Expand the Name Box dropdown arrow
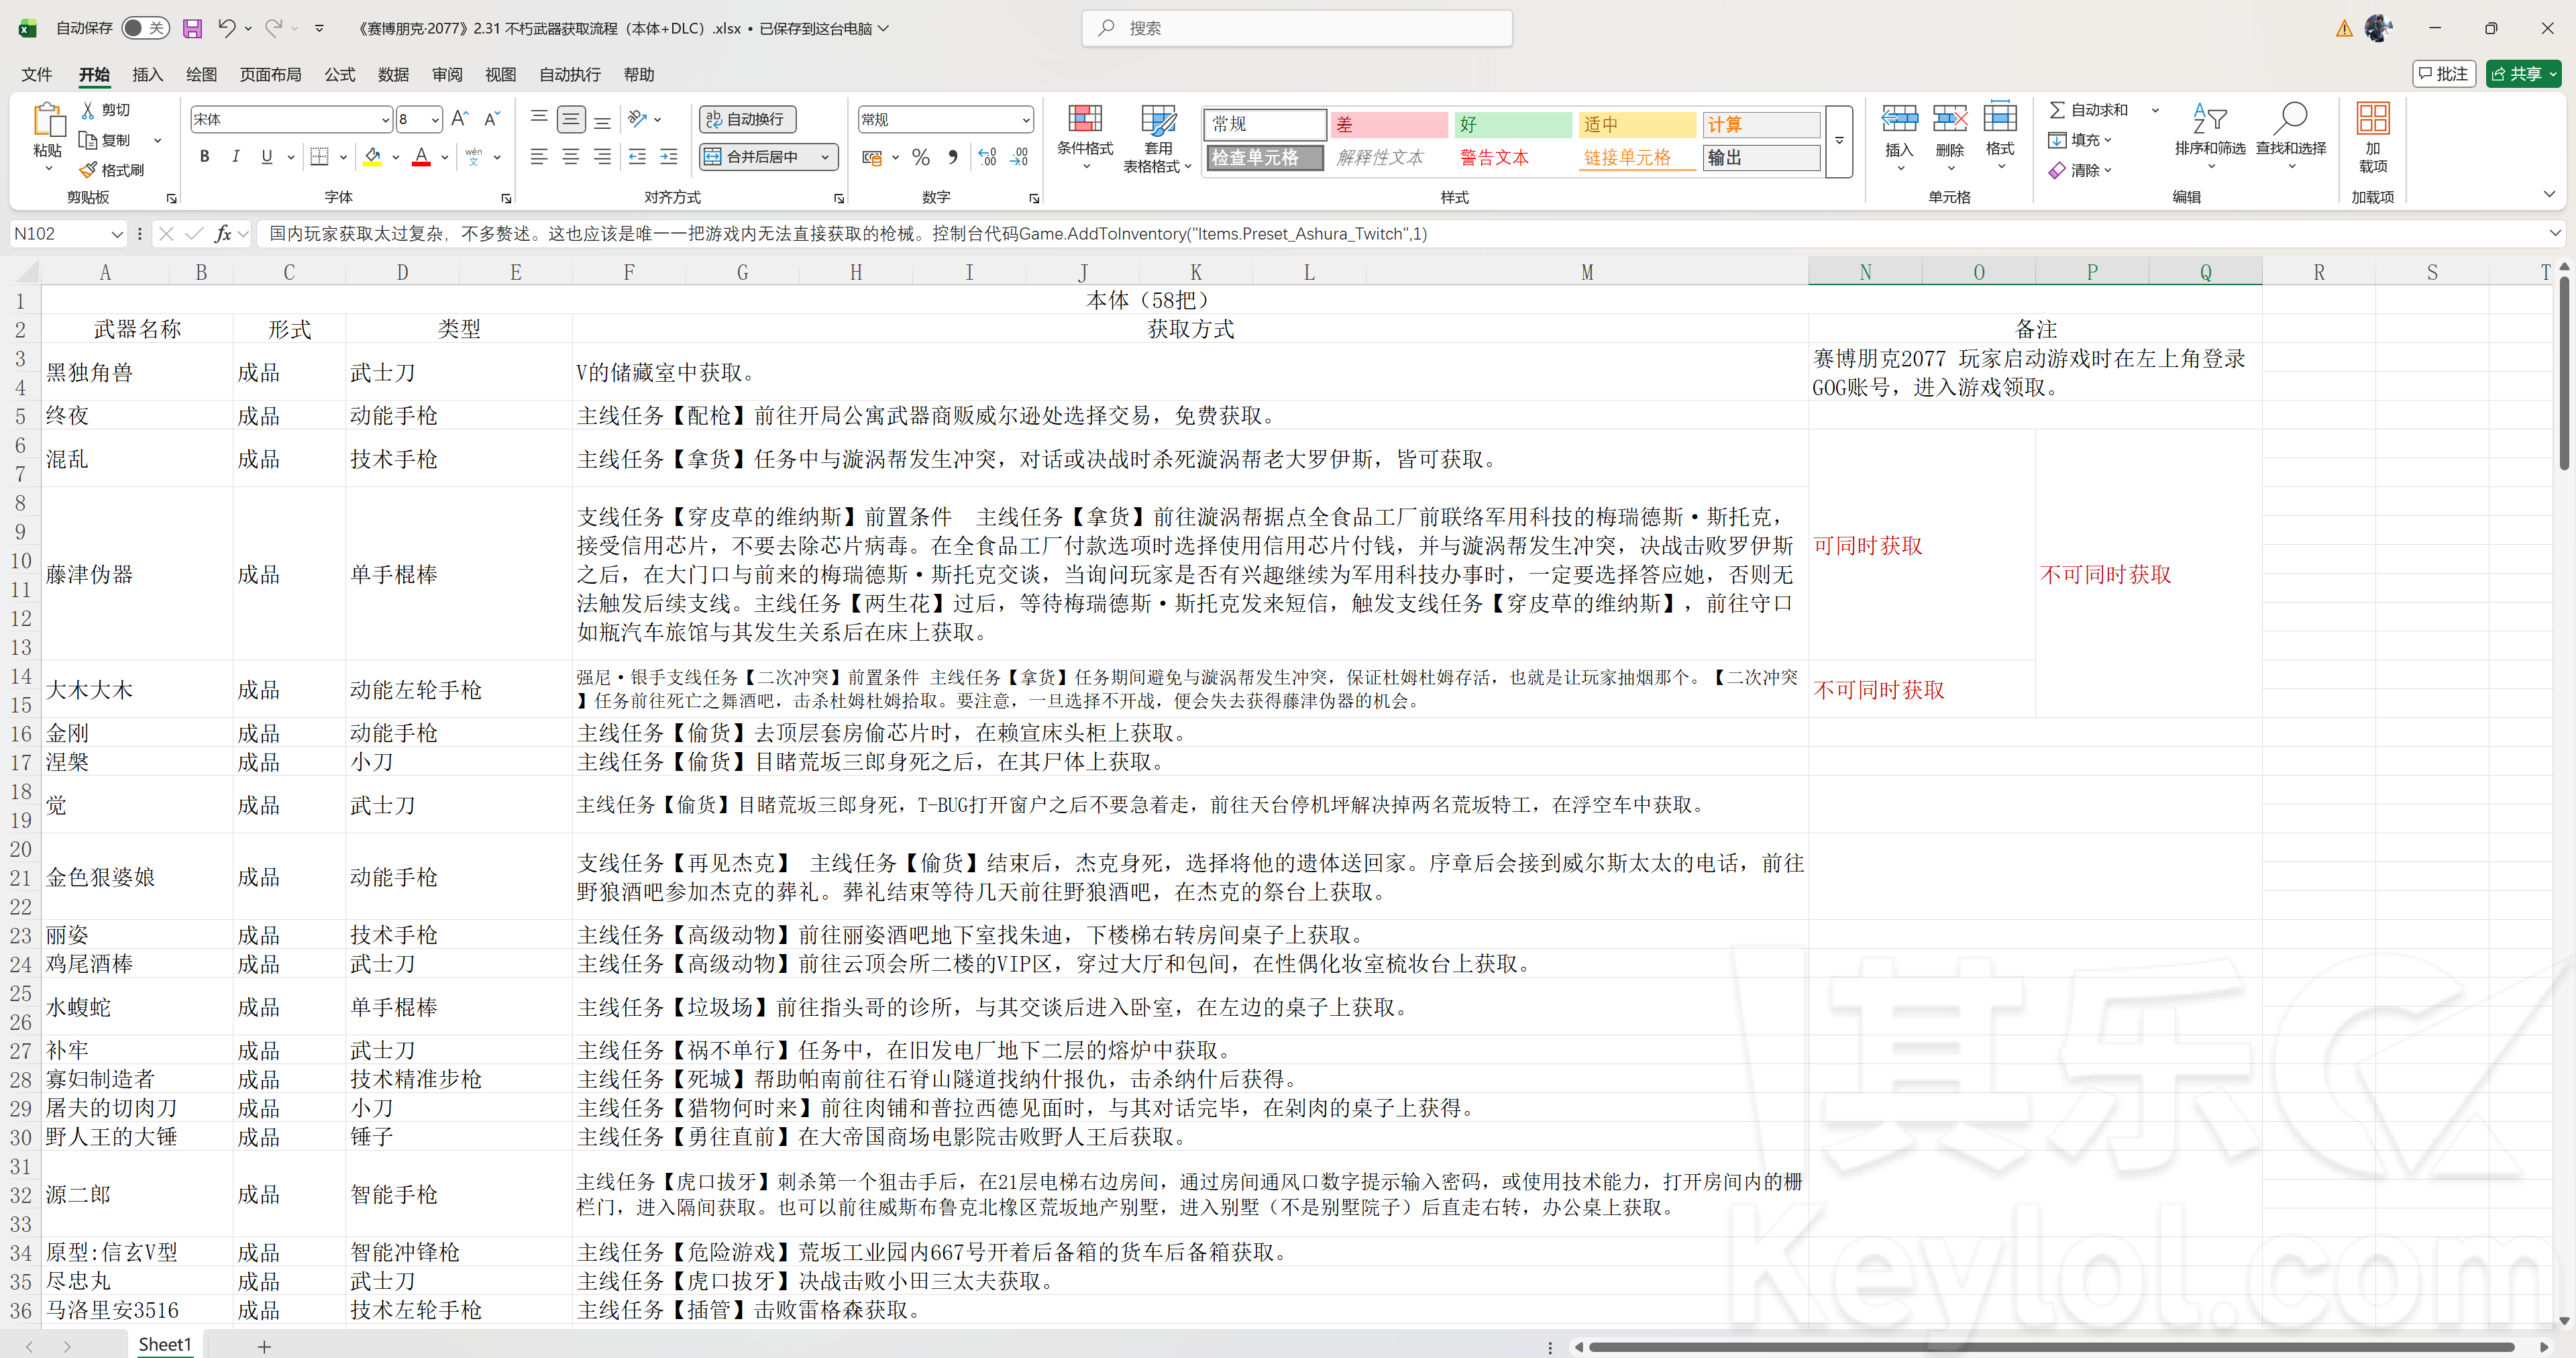Viewport: 2576px width, 1358px height. tap(116, 234)
